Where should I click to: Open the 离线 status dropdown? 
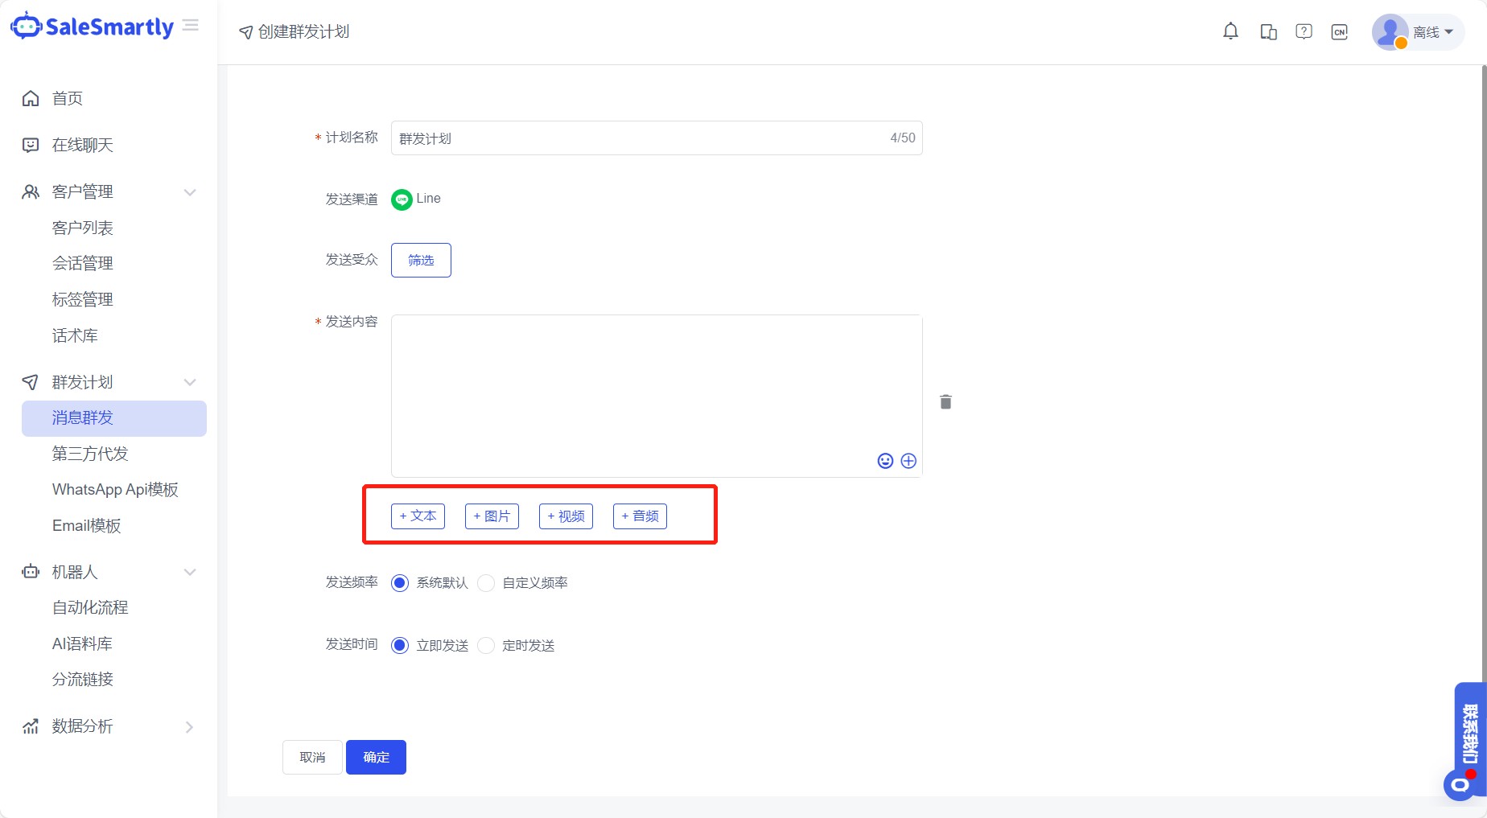point(1429,32)
